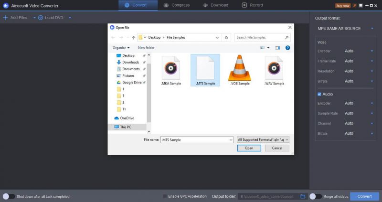The width and height of the screenshot is (382, 202).
Task: Click navigation pane scroll down arrow
Action: (x=149, y=131)
